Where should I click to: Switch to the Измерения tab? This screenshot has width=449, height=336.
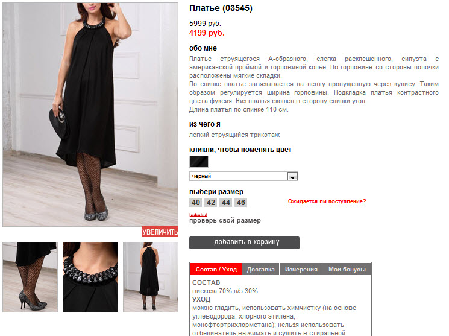(301, 270)
